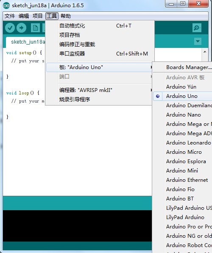Viewport: 212px width, 253px height.
Task: Choose 自动格式化 from the tools menu
Action: click(x=99, y=26)
